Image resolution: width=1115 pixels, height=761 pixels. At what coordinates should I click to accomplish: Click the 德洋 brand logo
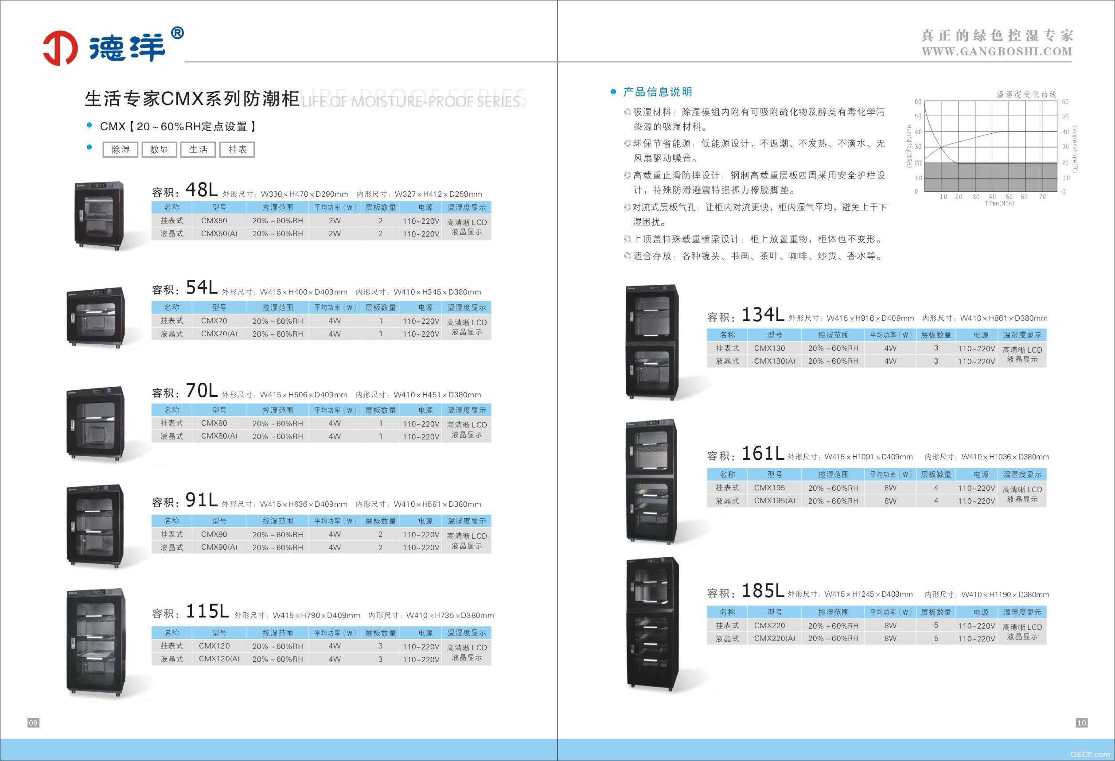pos(113,47)
